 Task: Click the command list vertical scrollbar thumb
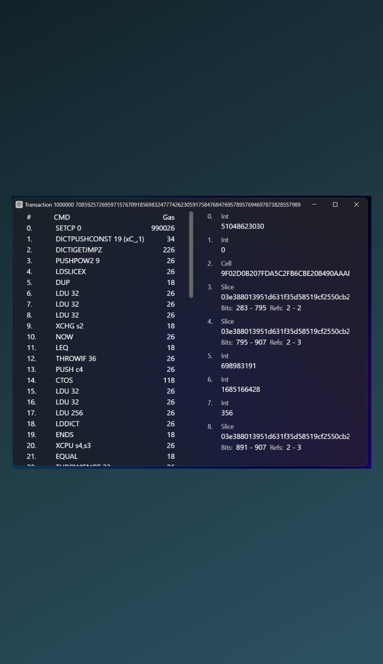[x=191, y=255]
